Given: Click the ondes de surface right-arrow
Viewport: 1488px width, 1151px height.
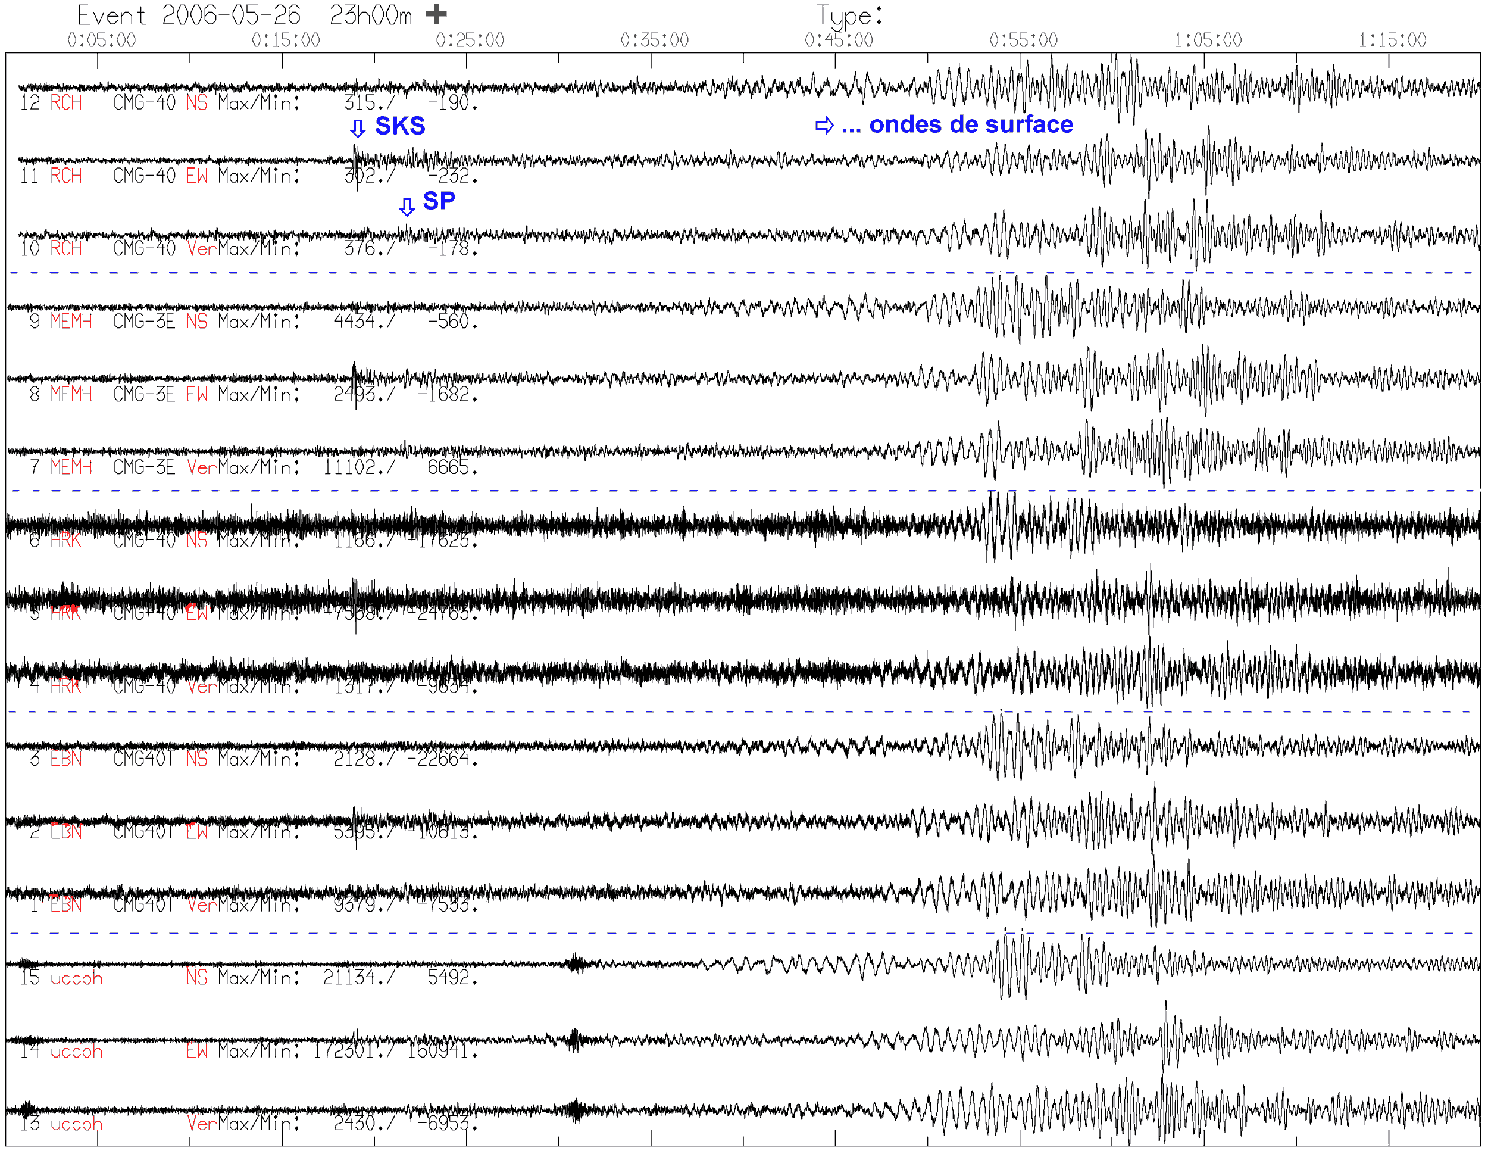Looking at the screenshot, I should 824,126.
